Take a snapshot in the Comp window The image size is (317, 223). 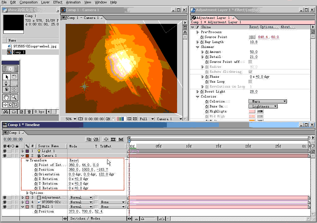(108, 119)
